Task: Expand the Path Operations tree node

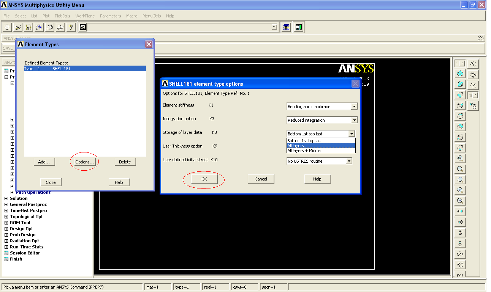Action: 13,192
